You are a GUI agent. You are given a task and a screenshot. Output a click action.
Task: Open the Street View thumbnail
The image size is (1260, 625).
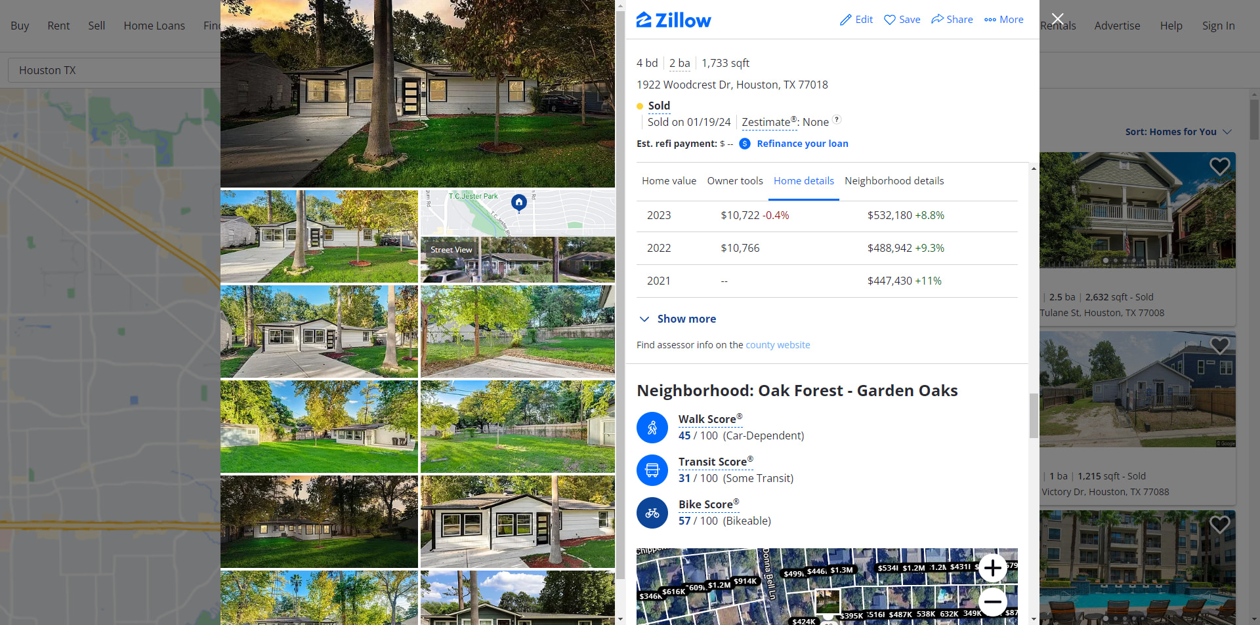(x=517, y=260)
